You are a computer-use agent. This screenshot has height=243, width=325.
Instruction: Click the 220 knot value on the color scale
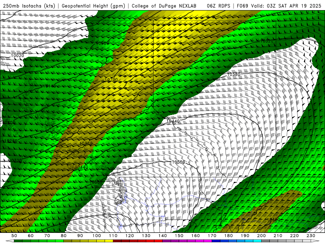pyautogui.click(x=294, y=236)
